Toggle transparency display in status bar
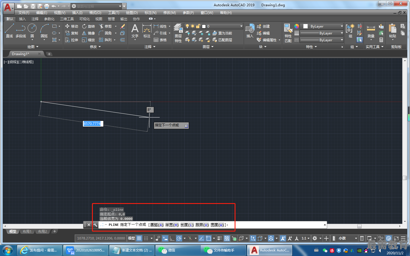 (227, 238)
